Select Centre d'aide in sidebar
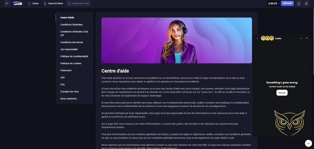 (67, 18)
